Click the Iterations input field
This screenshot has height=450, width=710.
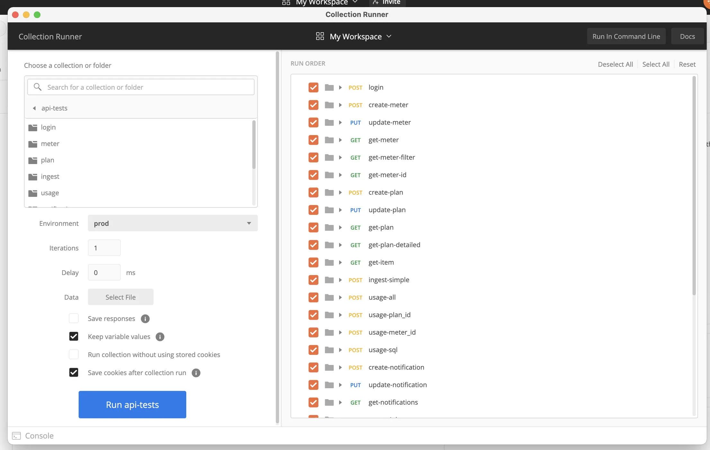[x=104, y=248]
